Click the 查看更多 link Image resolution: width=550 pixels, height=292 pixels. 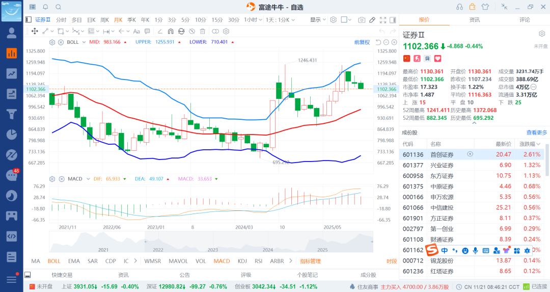coord(537,132)
